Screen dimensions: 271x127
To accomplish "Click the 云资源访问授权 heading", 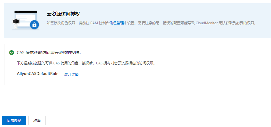I will point(63,14).
